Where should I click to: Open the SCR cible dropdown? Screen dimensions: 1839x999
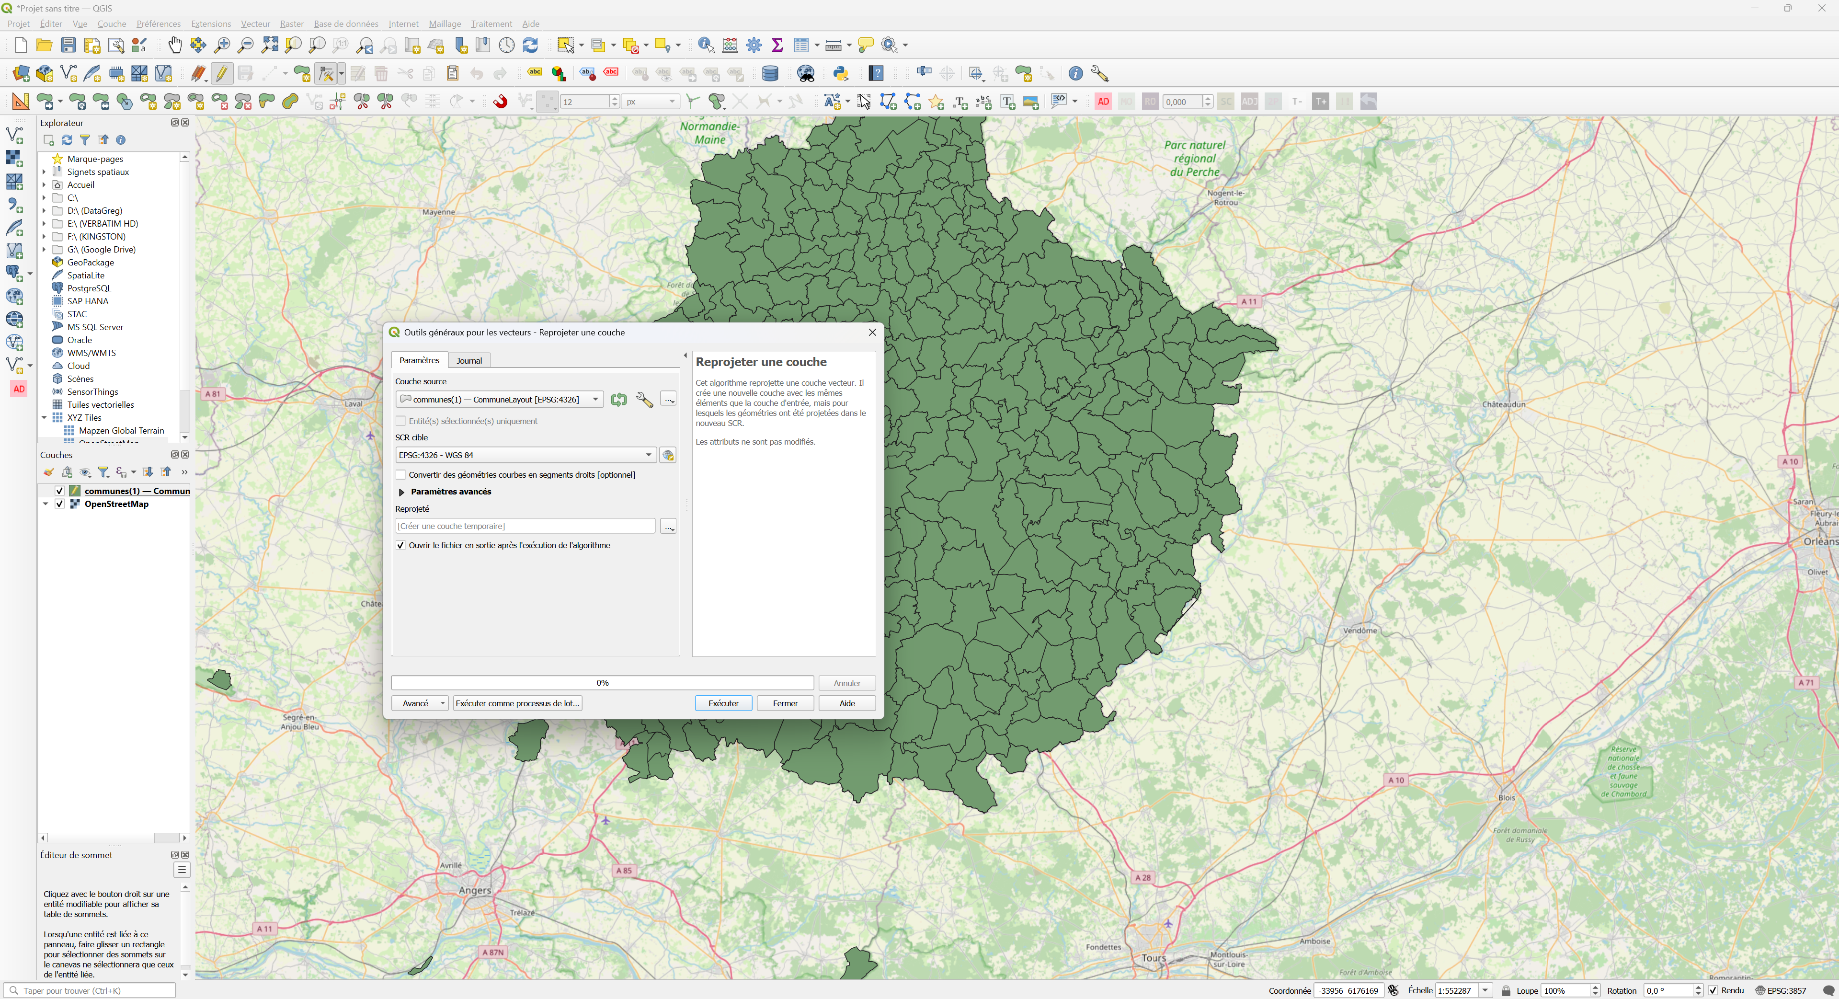click(525, 455)
